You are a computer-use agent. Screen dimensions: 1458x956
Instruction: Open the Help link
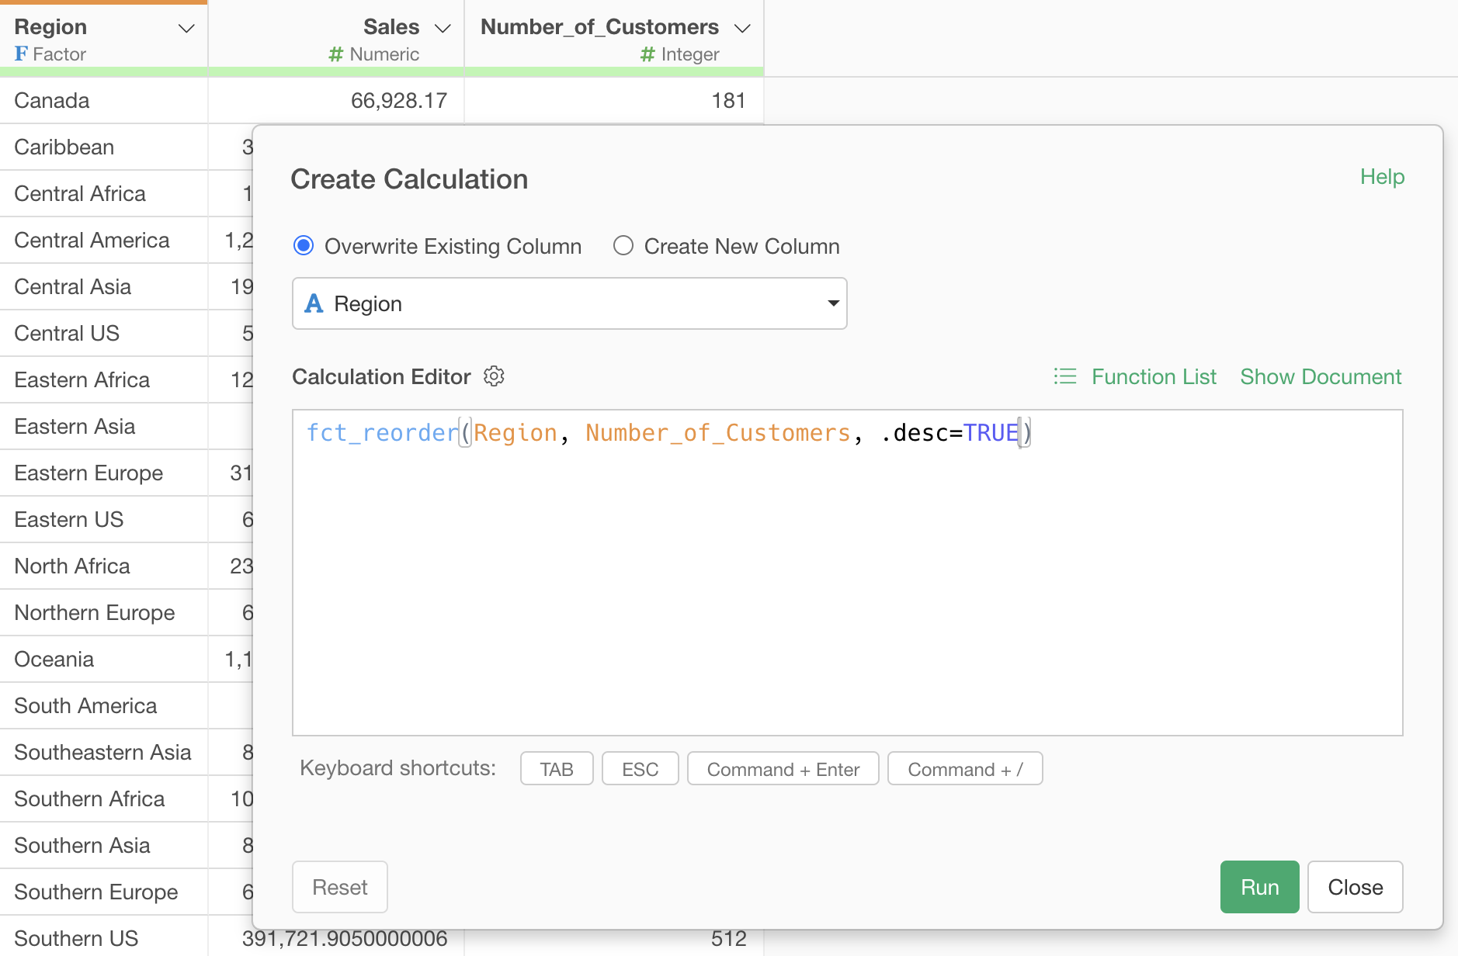[x=1382, y=177]
